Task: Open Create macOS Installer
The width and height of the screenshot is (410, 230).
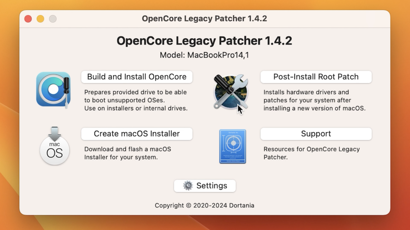Action: click(x=137, y=134)
